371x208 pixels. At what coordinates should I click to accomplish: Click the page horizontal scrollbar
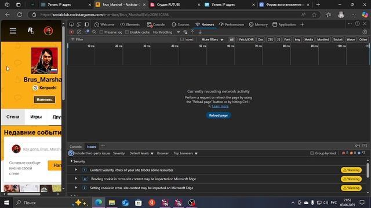[24, 194]
